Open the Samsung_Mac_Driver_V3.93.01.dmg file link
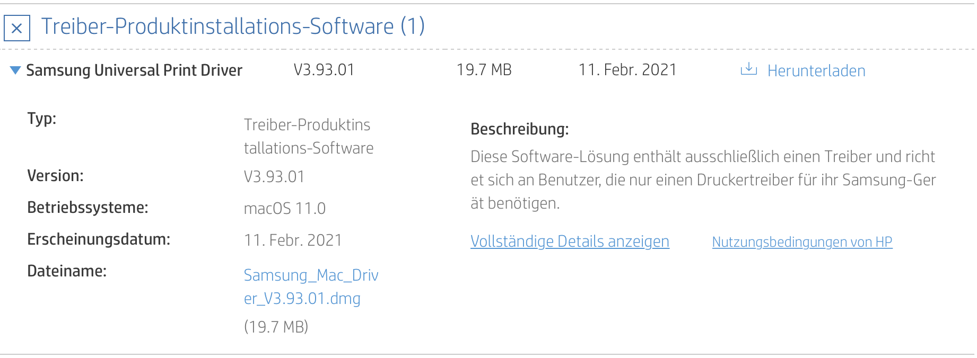The width and height of the screenshot is (977, 358). (x=310, y=287)
